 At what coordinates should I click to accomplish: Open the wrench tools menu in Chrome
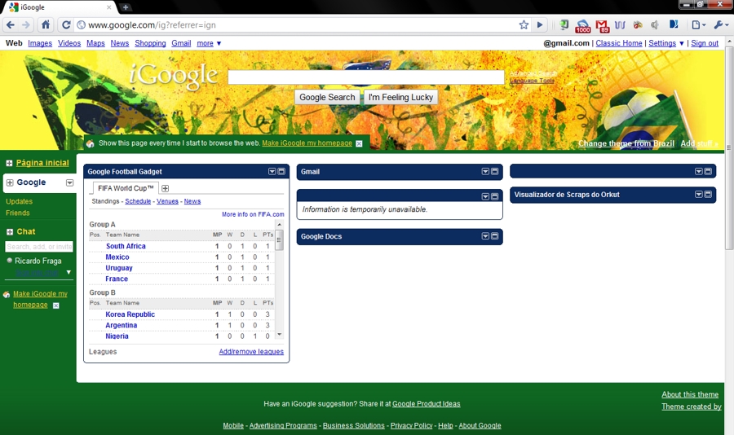721,25
